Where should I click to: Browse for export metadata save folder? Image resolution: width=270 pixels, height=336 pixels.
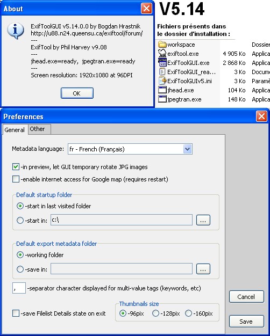[x=203, y=269]
